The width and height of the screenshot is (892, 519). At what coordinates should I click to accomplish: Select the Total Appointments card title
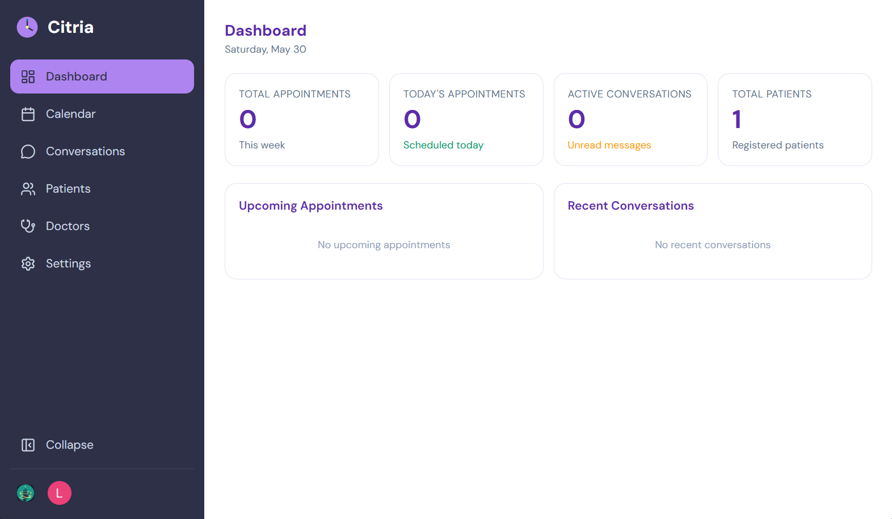pos(294,94)
